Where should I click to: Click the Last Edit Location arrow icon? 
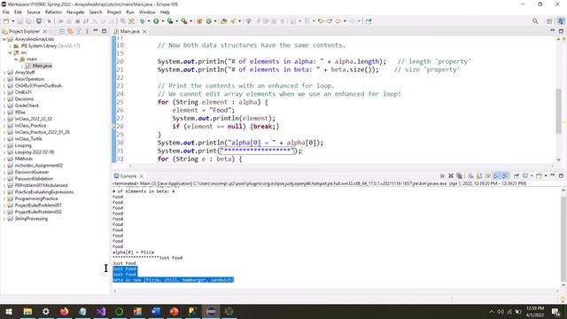click(x=321, y=21)
